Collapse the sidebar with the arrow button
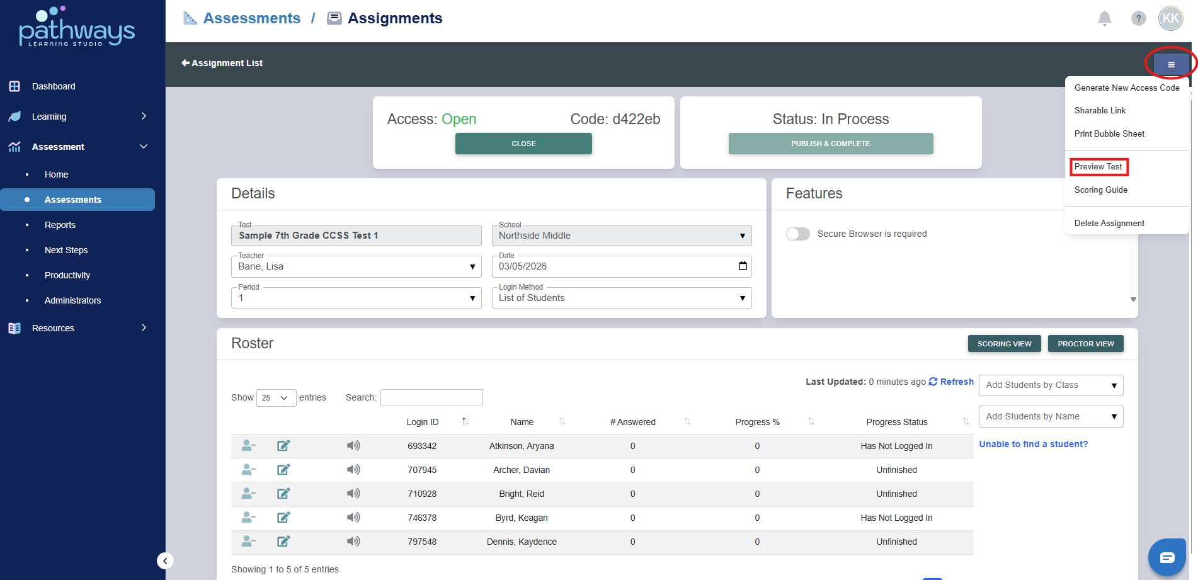This screenshot has height=580, width=1198. (165, 560)
